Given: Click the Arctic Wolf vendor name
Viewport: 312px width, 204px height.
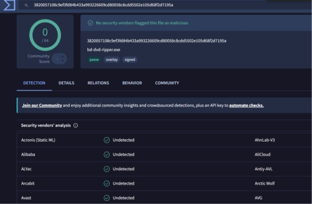Looking at the screenshot, I should [x=265, y=183].
